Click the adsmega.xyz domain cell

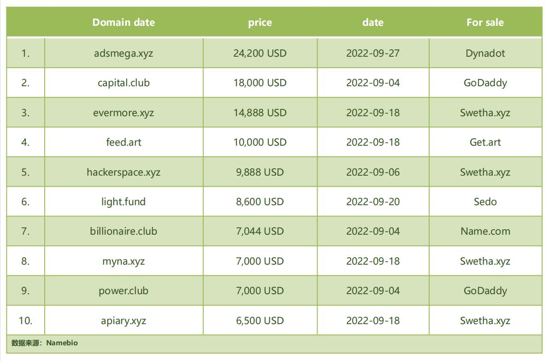[124, 53]
